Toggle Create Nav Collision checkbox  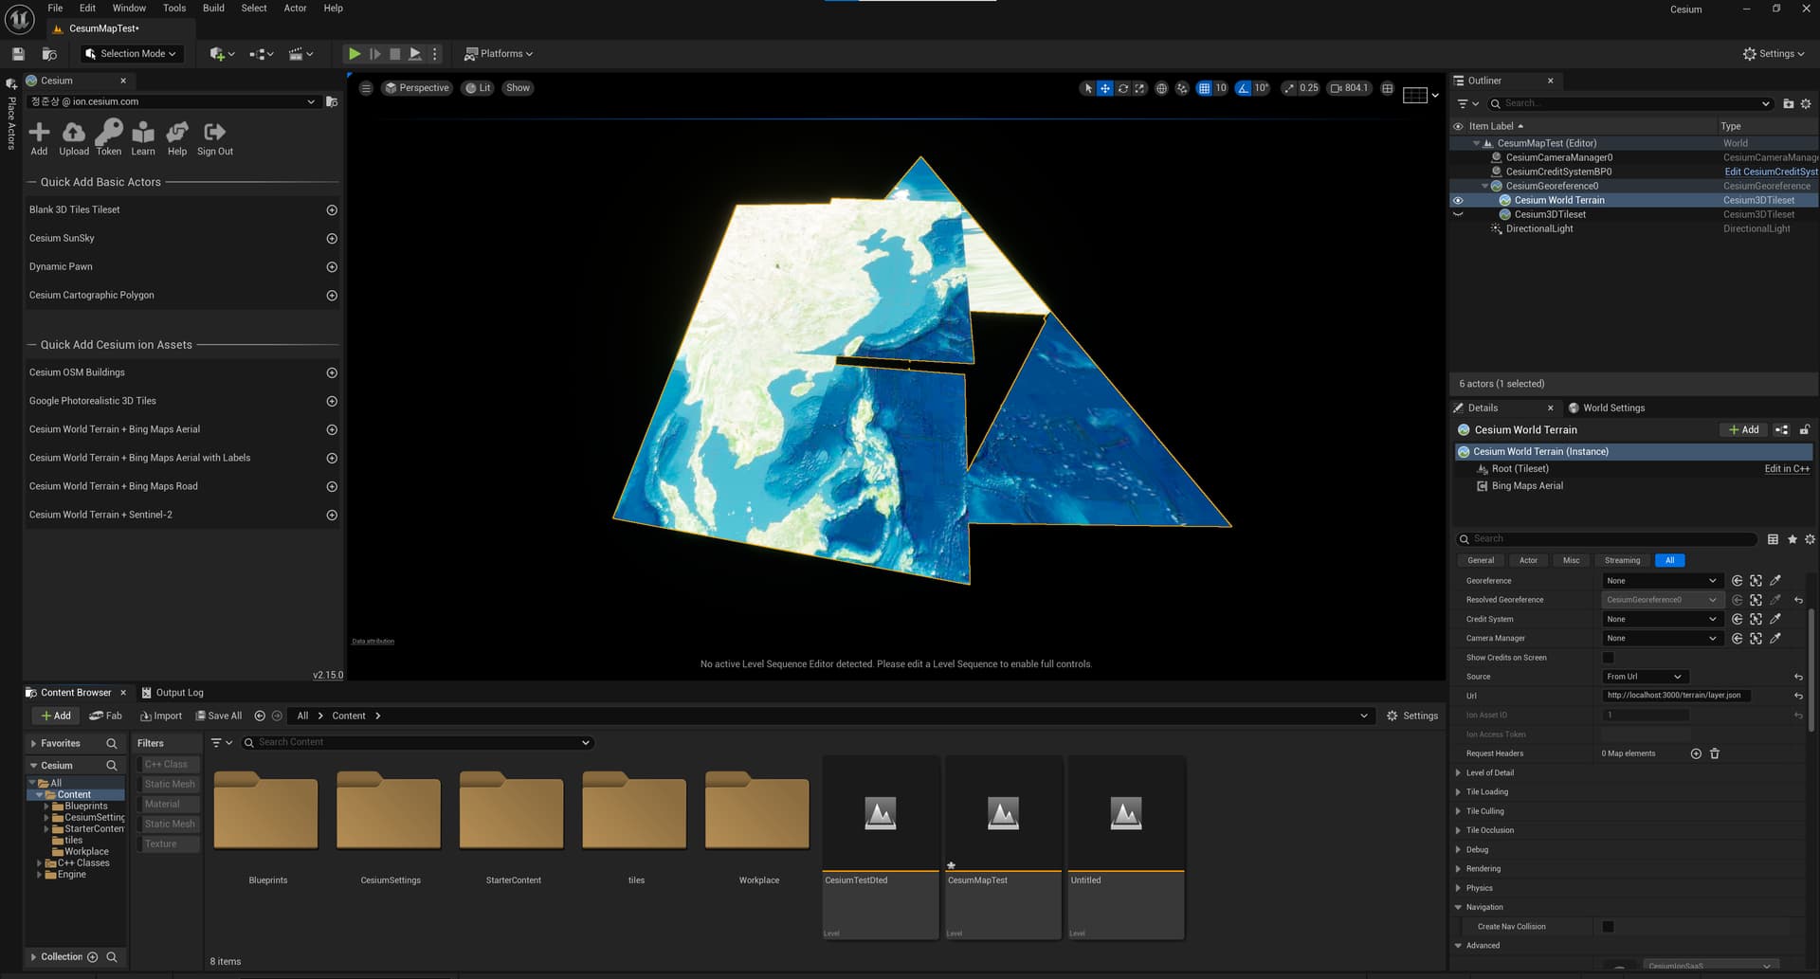point(1608,927)
